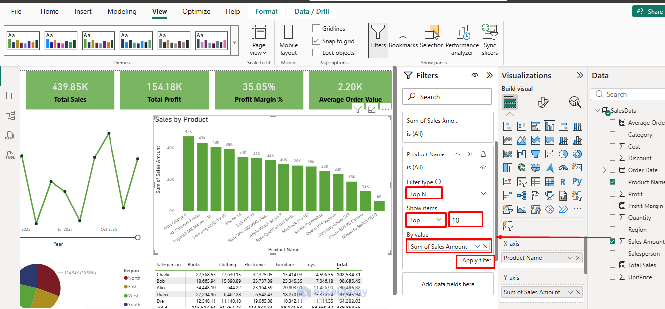This screenshot has height=309, width=665.
Task: Open By value Sum of Sales Amount chevron
Action: point(477,246)
